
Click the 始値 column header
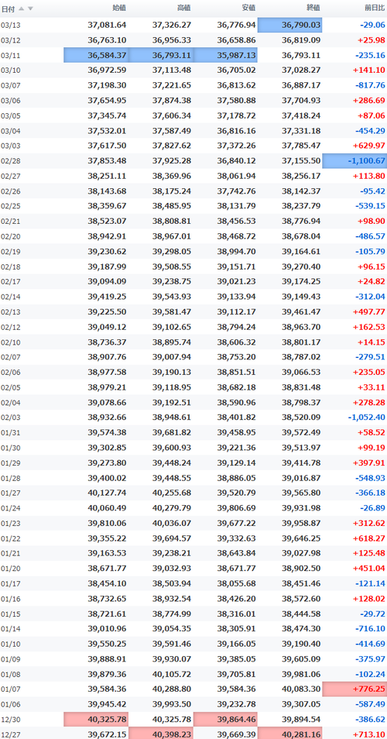tap(120, 8)
